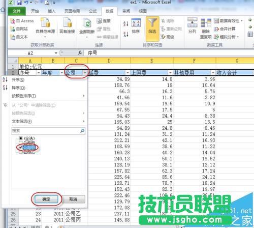Click 合并计算 (Consolidate) icon
Viewport: 254px width, 228px height.
pos(216,29)
